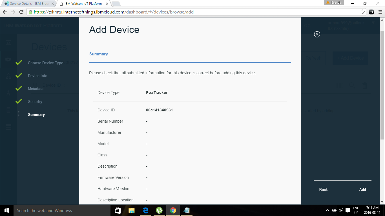Click the Summary tab heading
This screenshot has height=216, width=385.
click(99, 54)
